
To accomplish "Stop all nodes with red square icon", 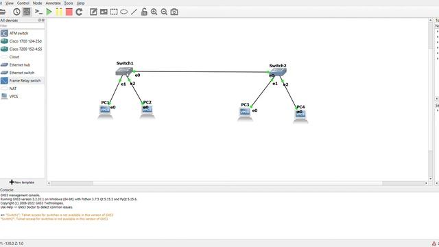I will point(69,12).
